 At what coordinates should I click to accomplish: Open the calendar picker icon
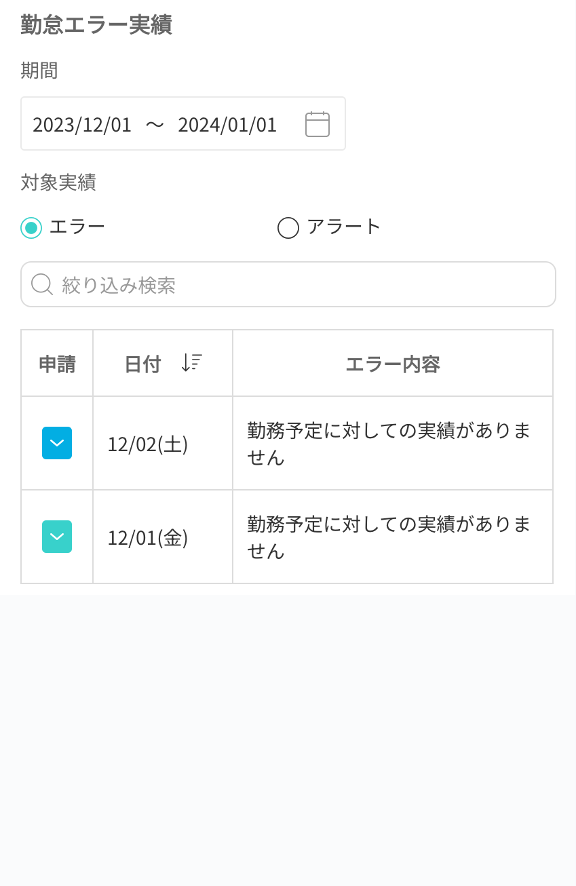[x=317, y=124]
